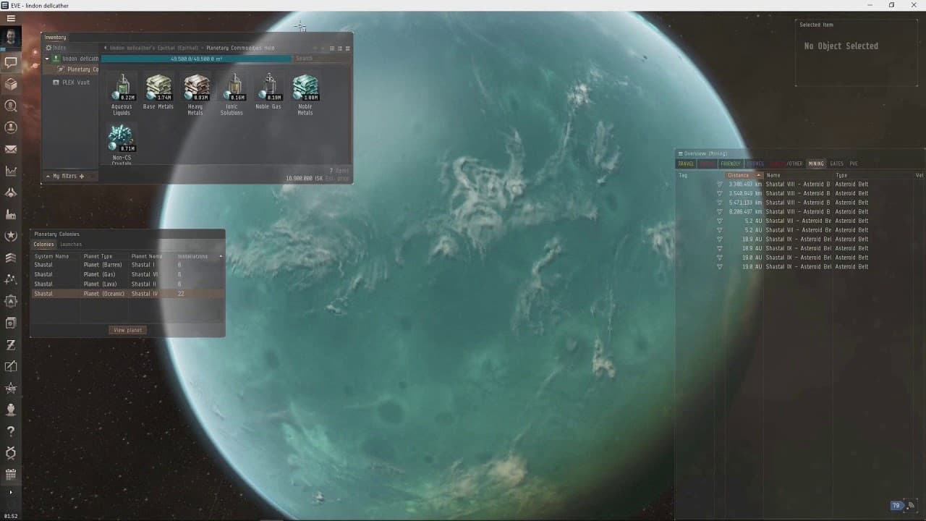Select PLEX Vault in inventory tree
This screenshot has height=521, width=926.
[71, 82]
